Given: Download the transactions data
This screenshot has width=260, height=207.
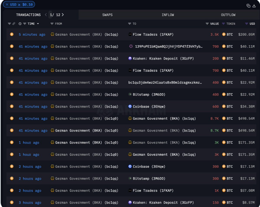Looking at the screenshot, I should coord(254,6).
